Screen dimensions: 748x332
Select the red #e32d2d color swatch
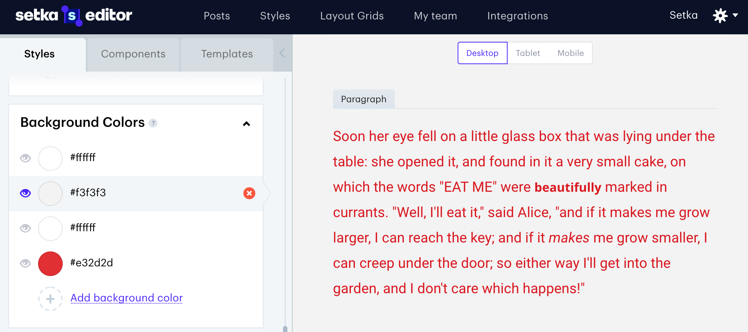tap(50, 264)
